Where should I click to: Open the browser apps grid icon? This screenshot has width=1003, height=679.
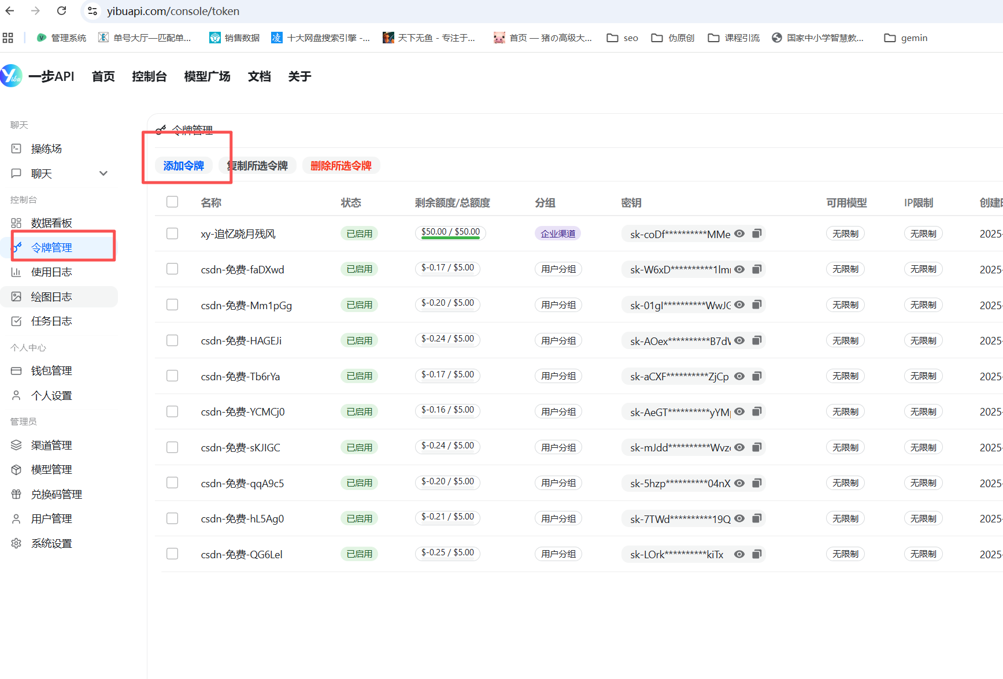pos(8,38)
